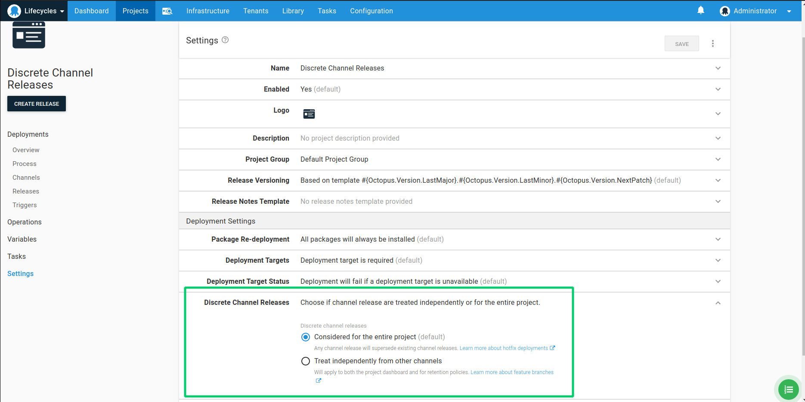Click the small logo icon in Logo row

(x=309, y=114)
